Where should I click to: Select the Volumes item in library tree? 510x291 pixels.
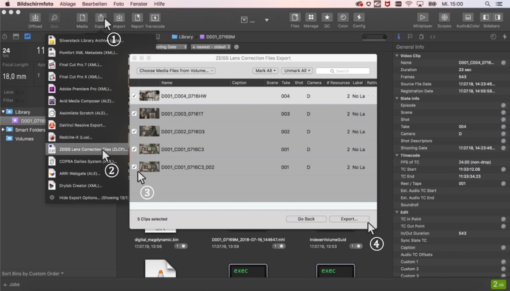pyautogui.click(x=24, y=139)
